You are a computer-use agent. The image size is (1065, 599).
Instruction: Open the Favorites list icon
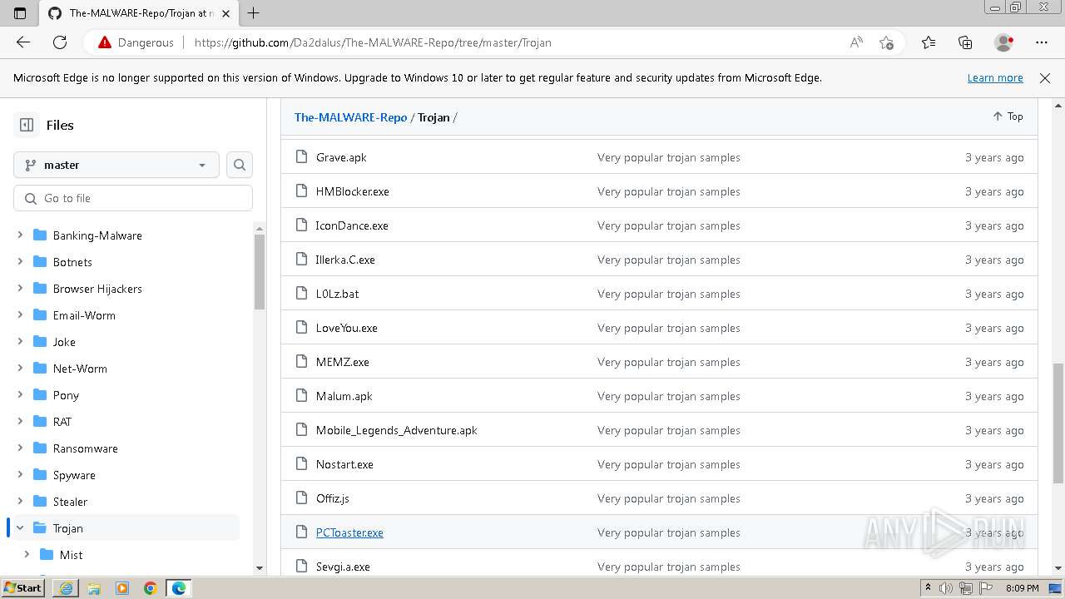(929, 42)
